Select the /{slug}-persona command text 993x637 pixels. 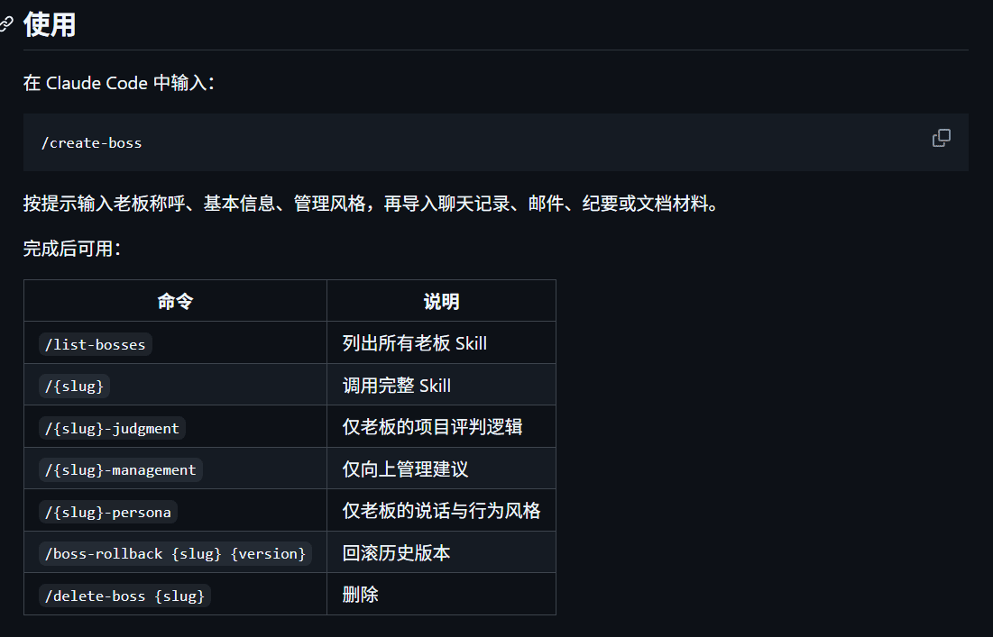pyautogui.click(x=107, y=511)
